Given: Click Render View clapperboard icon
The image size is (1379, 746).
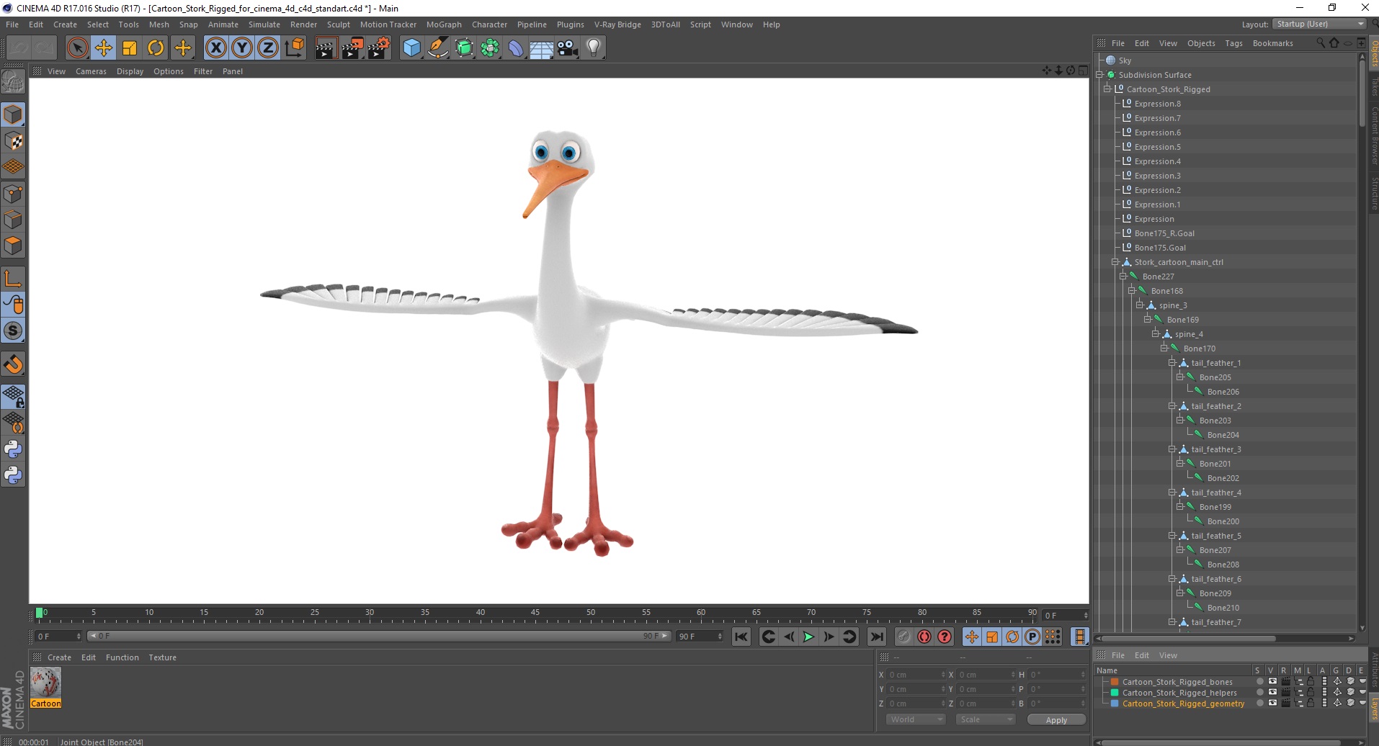Looking at the screenshot, I should (326, 48).
